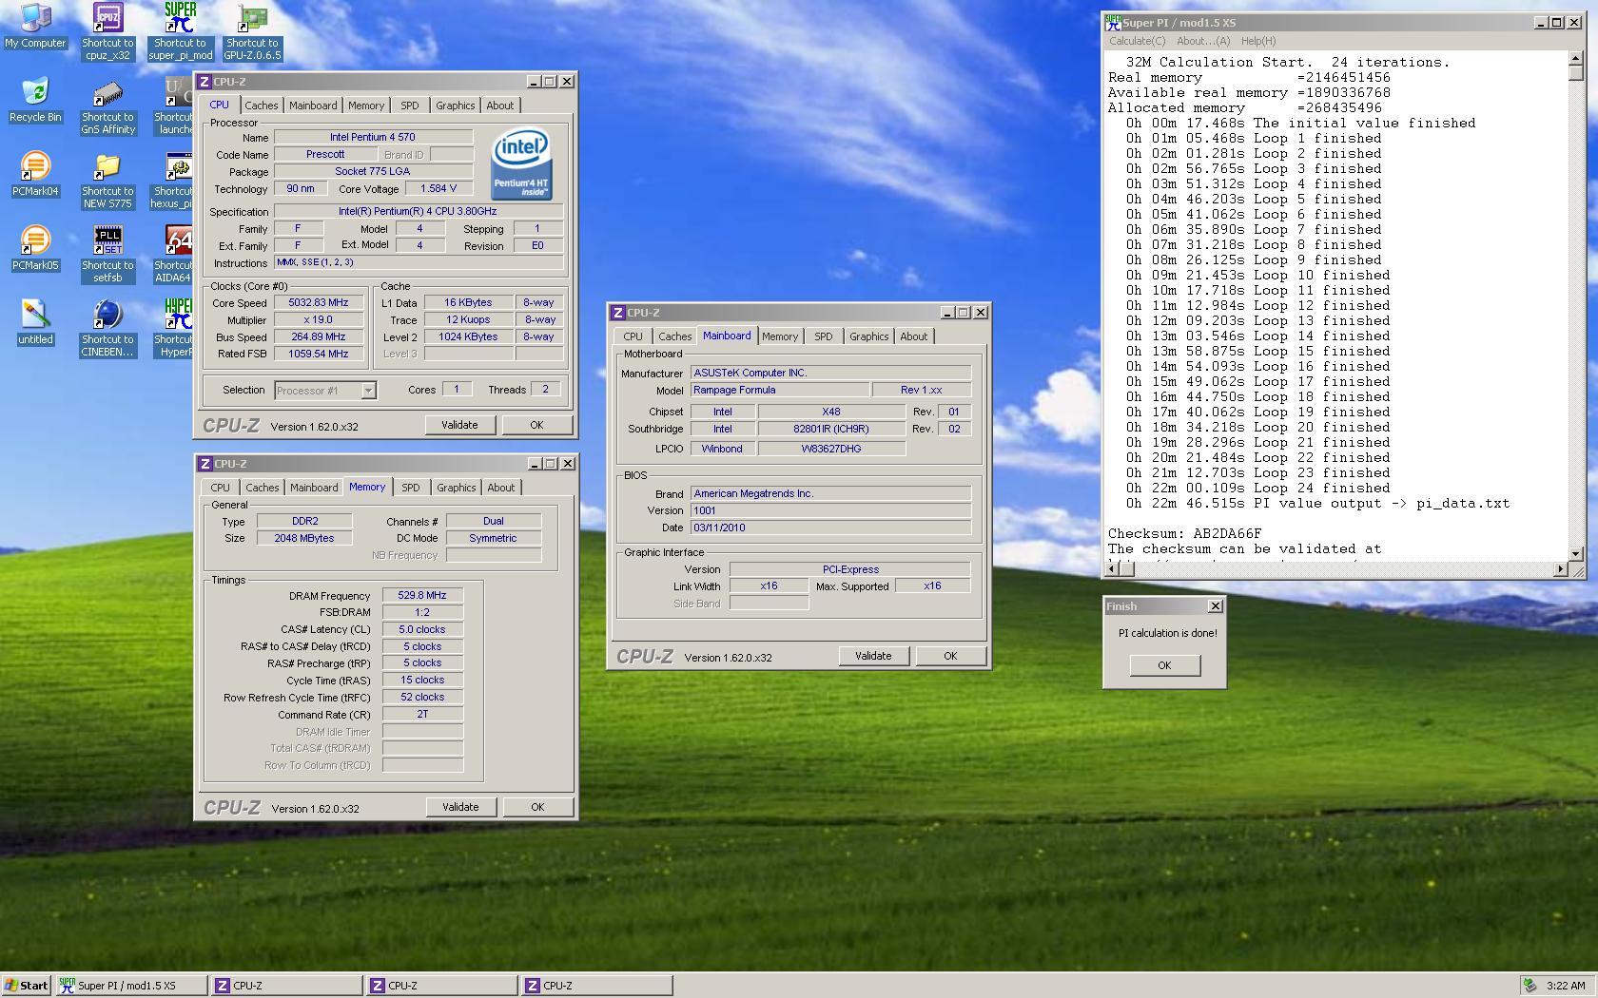Switch to Memory tab in mainboard CPU-Z window
Viewport: 1598px width, 998px height.
(780, 336)
